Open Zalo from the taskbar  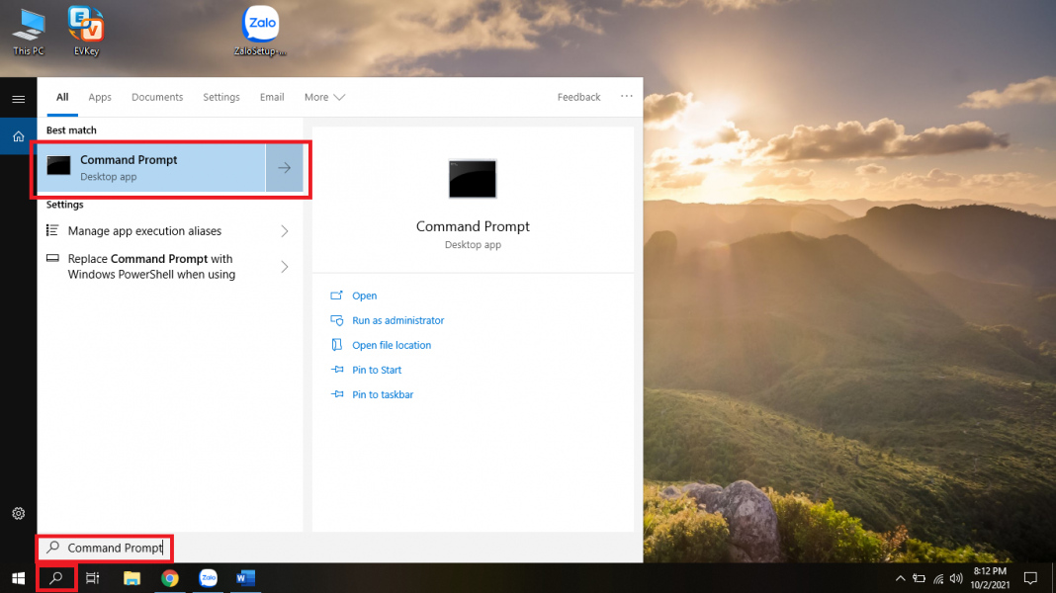[208, 578]
